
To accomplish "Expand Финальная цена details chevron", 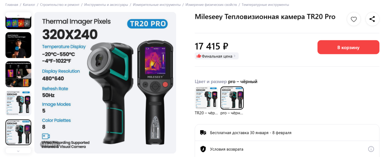I will click(x=234, y=56).
